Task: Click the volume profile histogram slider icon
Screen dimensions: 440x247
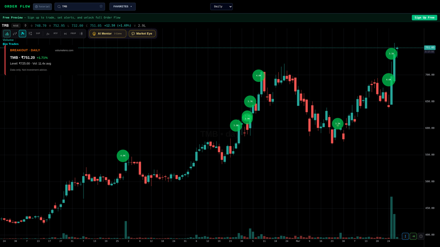Action: point(81,33)
